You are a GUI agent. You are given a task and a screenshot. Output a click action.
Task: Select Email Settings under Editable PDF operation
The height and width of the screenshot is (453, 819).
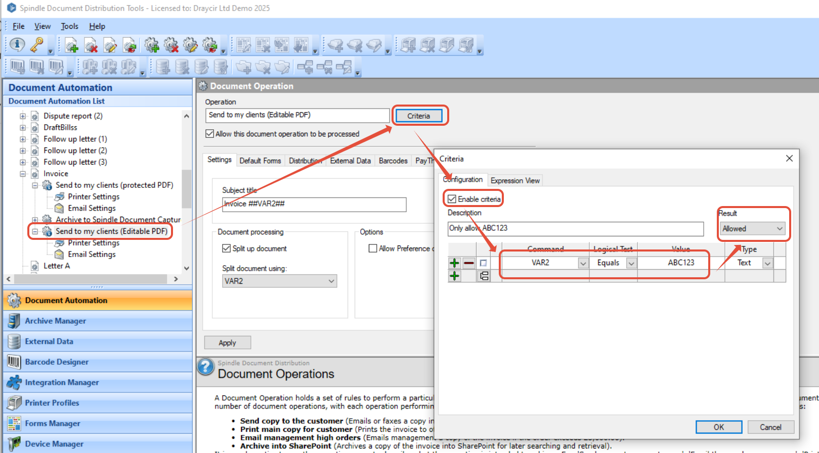click(92, 255)
